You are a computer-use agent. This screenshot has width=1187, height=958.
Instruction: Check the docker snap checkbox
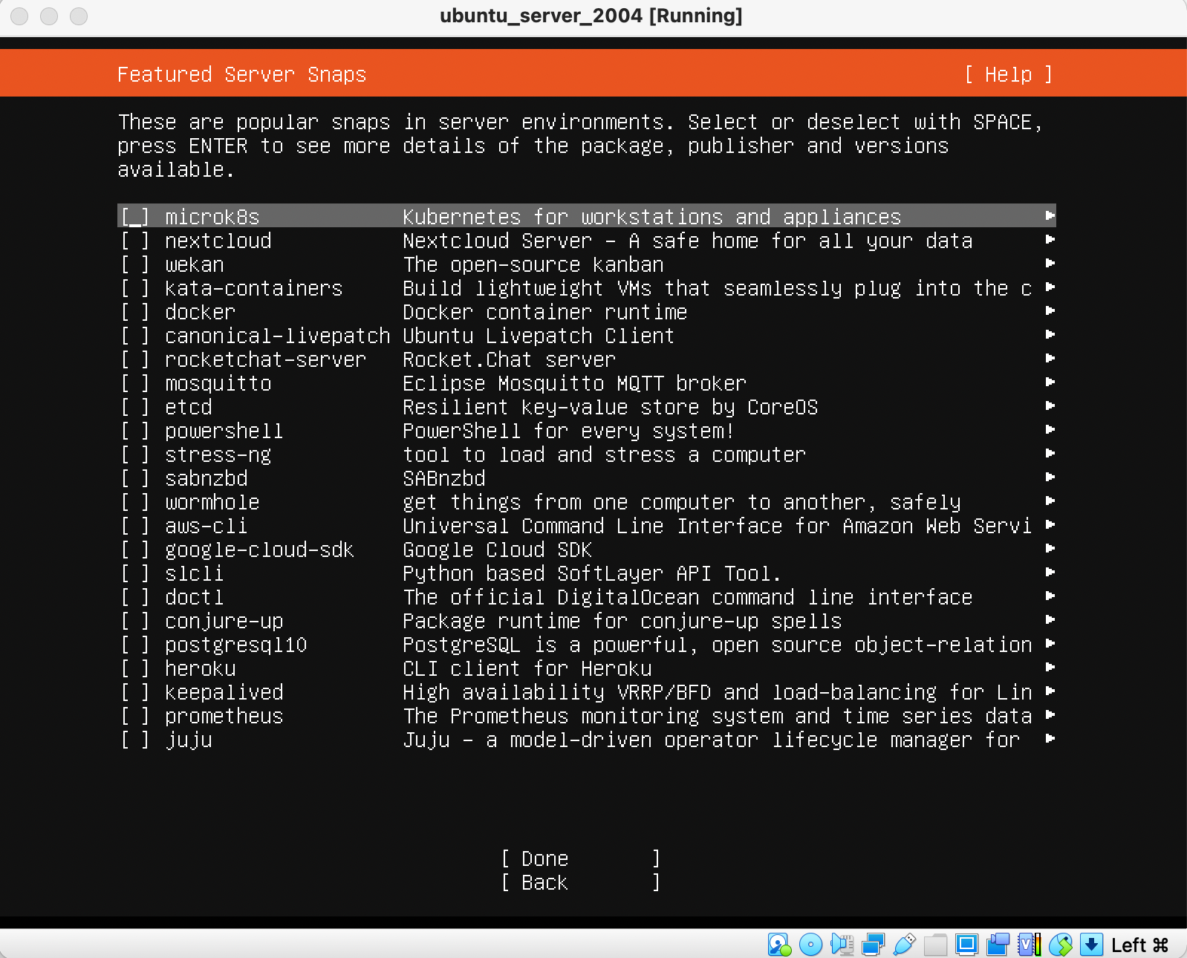[135, 312]
